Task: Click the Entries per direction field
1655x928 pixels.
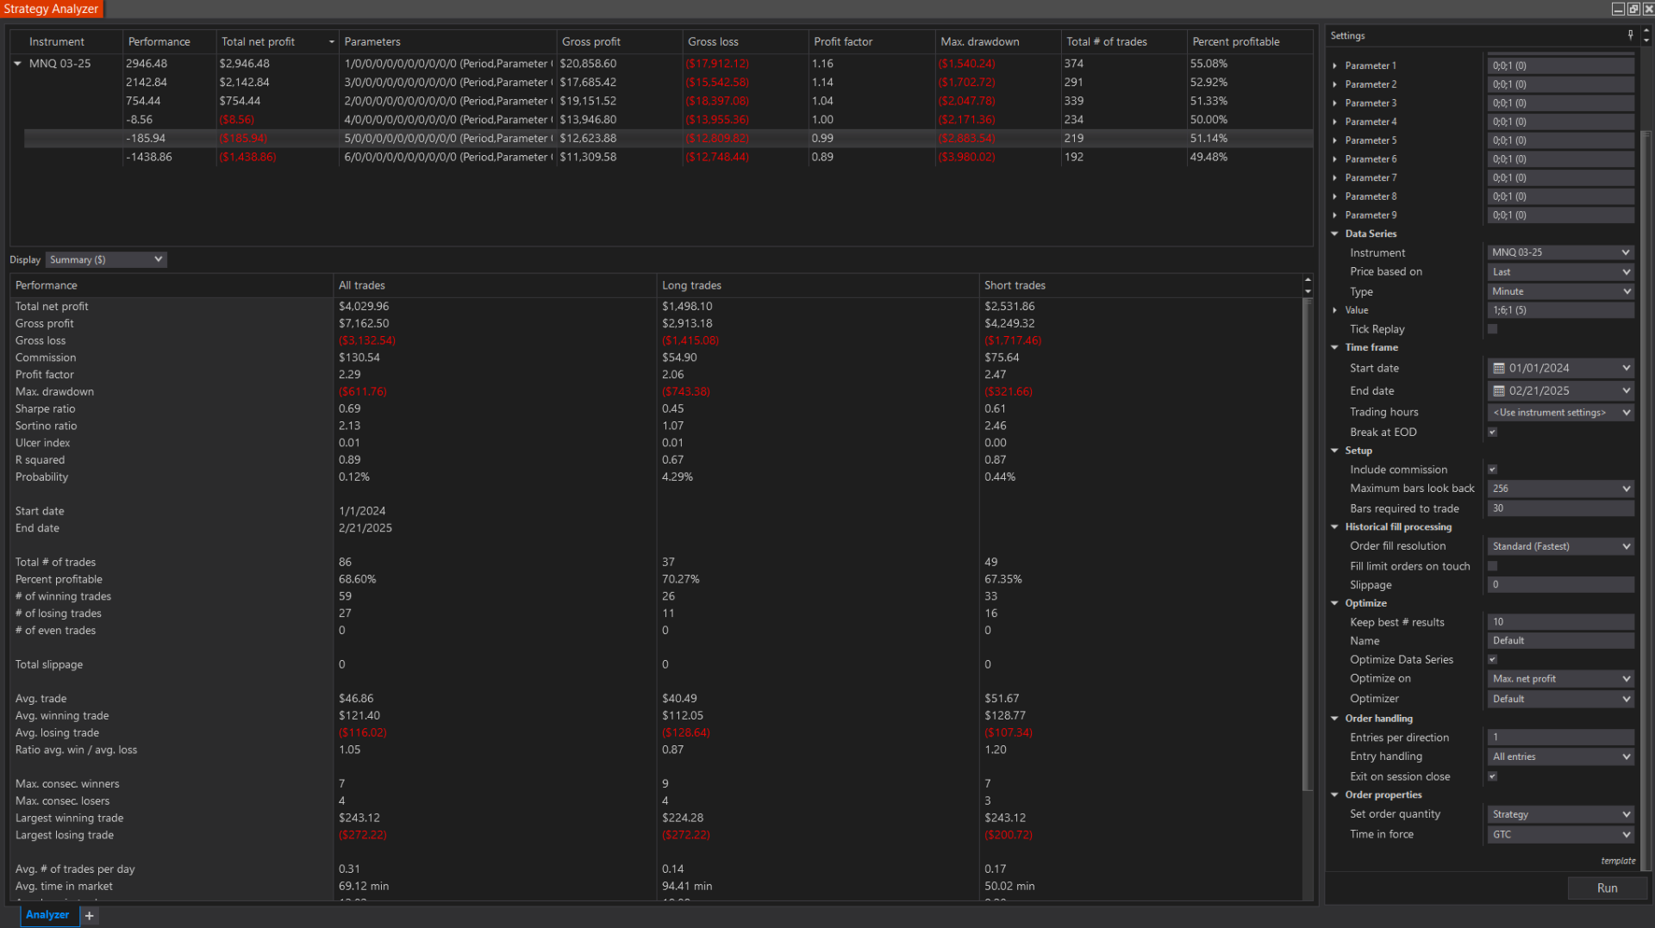Action: coord(1561,738)
